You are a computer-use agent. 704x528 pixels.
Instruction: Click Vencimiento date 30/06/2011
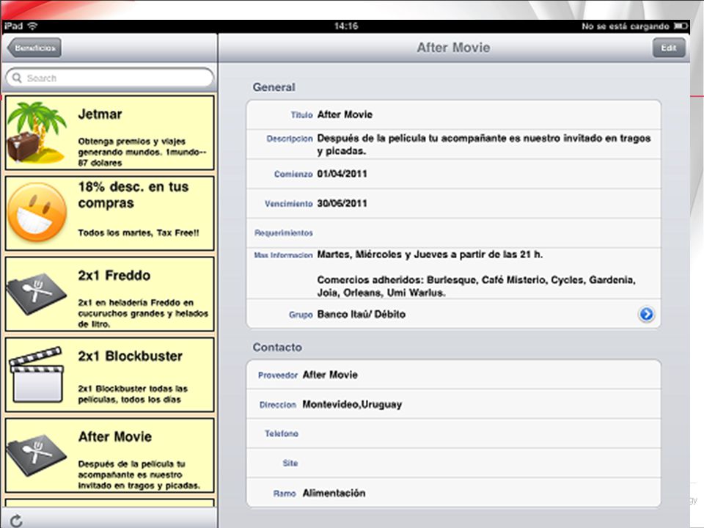click(342, 203)
